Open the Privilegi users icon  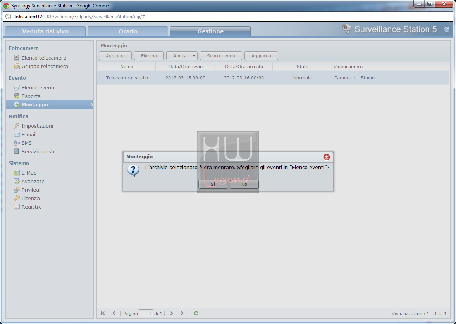pos(17,189)
